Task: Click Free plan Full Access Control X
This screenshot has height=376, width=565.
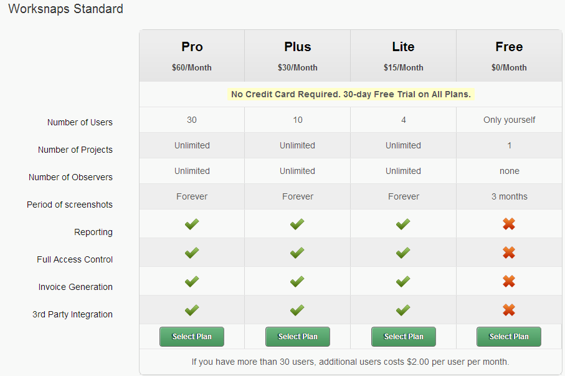Action: coord(509,253)
